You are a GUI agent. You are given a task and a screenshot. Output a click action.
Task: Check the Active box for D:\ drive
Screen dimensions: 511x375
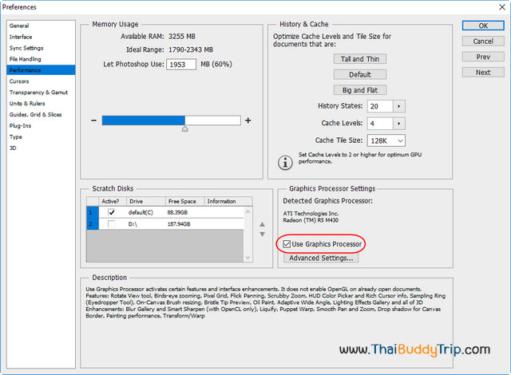112,224
